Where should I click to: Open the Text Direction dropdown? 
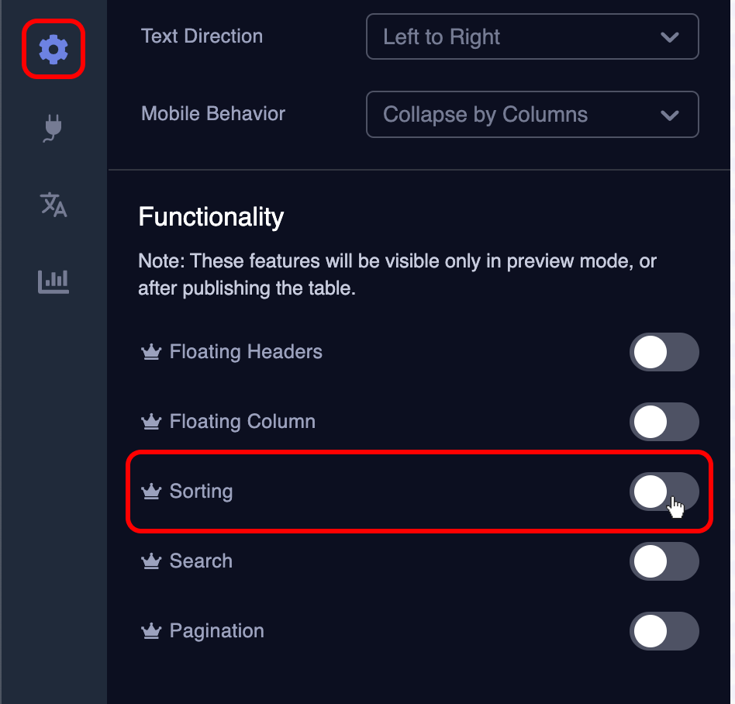[532, 36]
